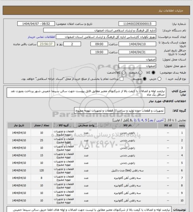The image size is (193, 212).
Task: Click the ردیف column header
Action: pos(182,126)
